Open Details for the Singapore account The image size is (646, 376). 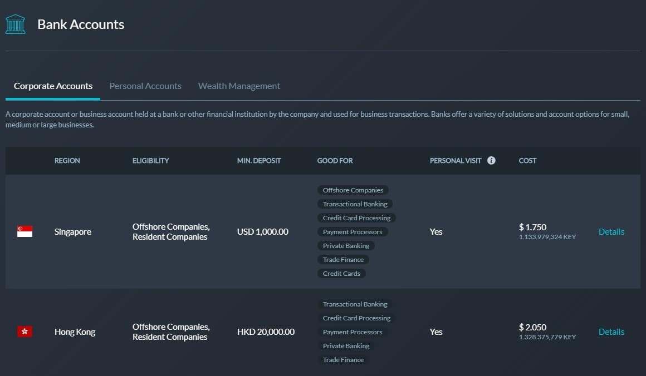point(611,231)
